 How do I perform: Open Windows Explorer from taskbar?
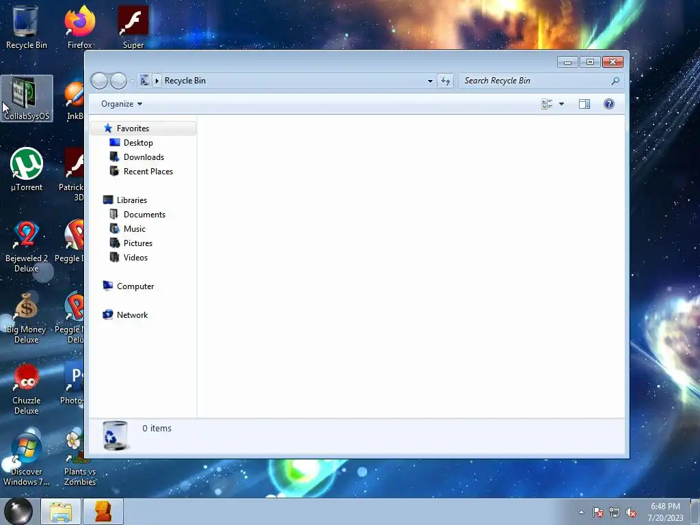coord(61,511)
